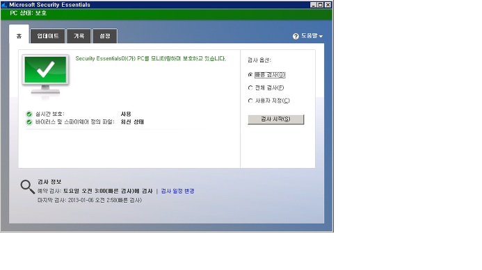
Task: Switch to the 설정 tab
Action: click(105, 36)
